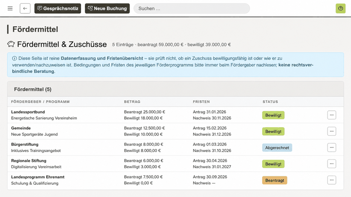Click the Abgerechnet status badge
Screen dimensions: 351x197
click(x=277, y=148)
